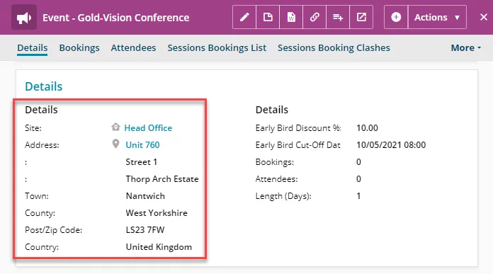
Task: Open the Head Office site link
Action: pos(148,128)
